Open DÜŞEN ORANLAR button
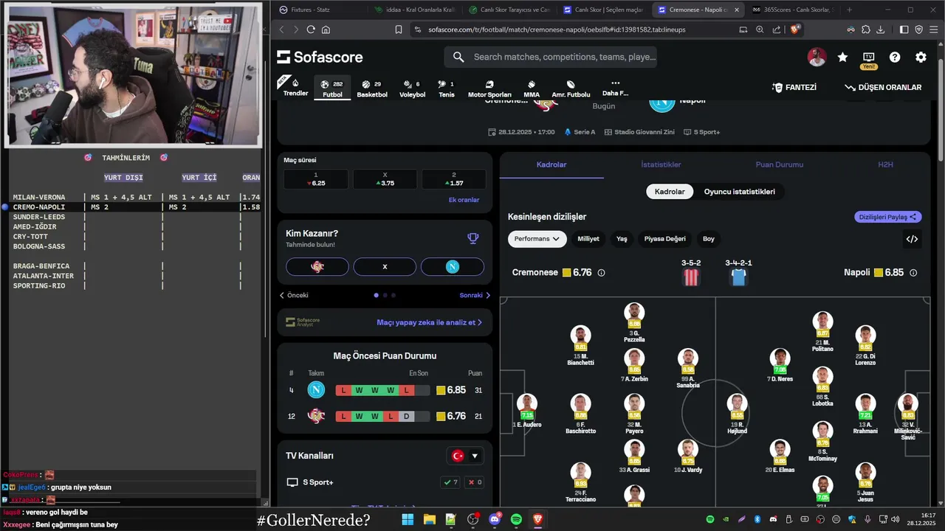Image resolution: width=945 pixels, height=531 pixels. (x=883, y=87)
